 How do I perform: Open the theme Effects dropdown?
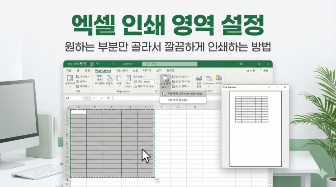point(83,86)
